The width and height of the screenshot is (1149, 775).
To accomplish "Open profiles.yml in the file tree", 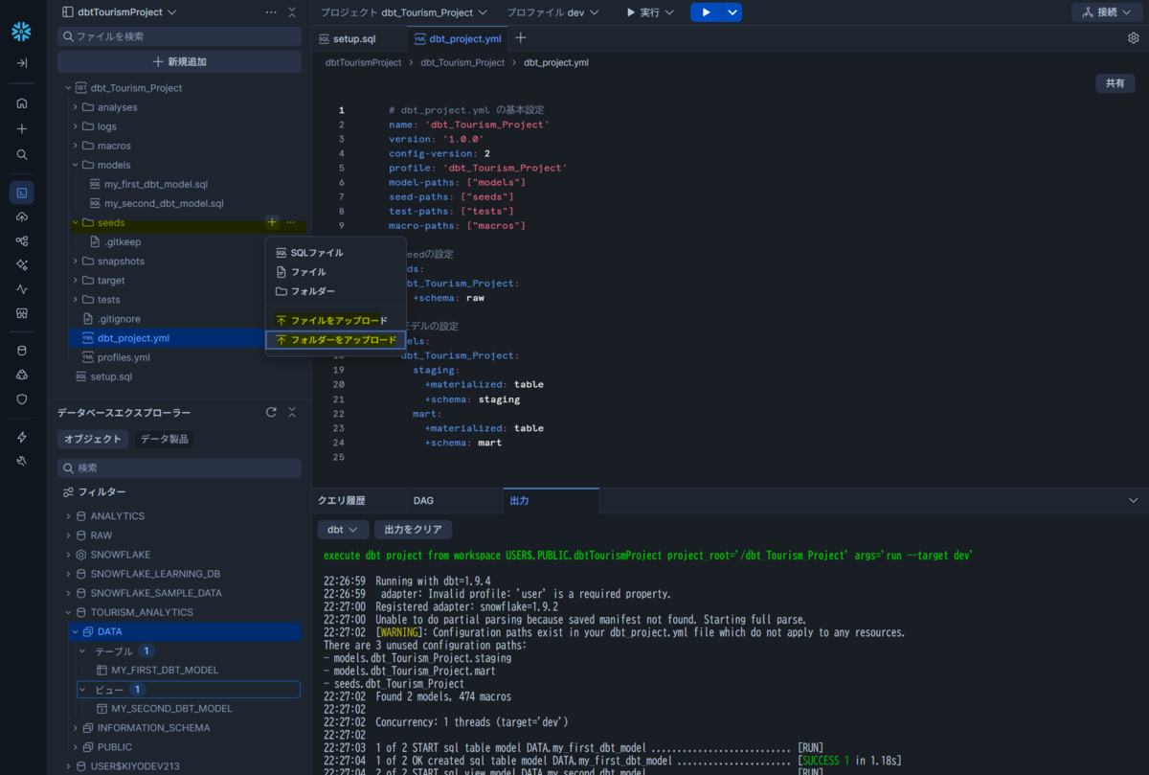I will tap(124, 357).
